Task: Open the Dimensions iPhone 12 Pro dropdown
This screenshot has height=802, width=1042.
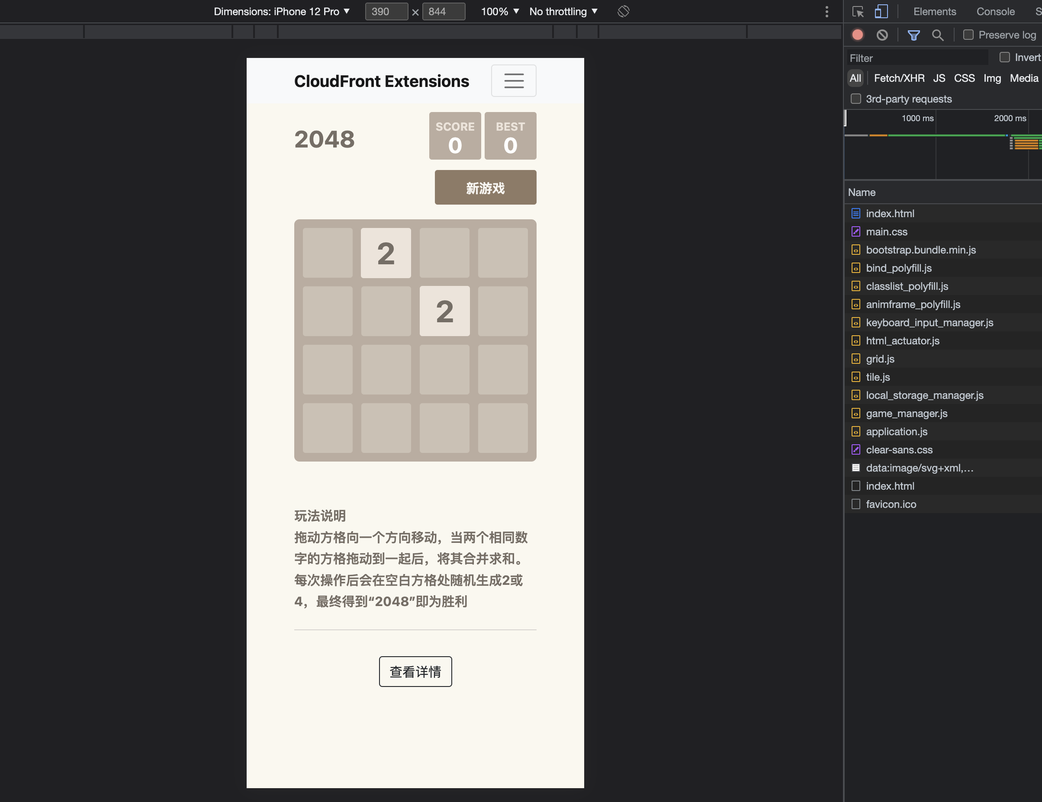Action: point(282,11)
